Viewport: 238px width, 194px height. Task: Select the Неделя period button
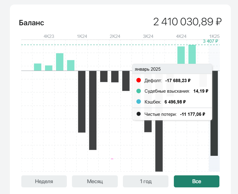(x=44, y=181)
